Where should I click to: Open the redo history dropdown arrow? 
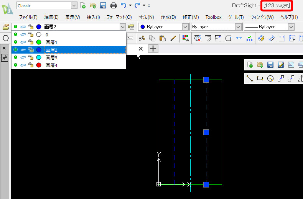[x=144, y=5]
